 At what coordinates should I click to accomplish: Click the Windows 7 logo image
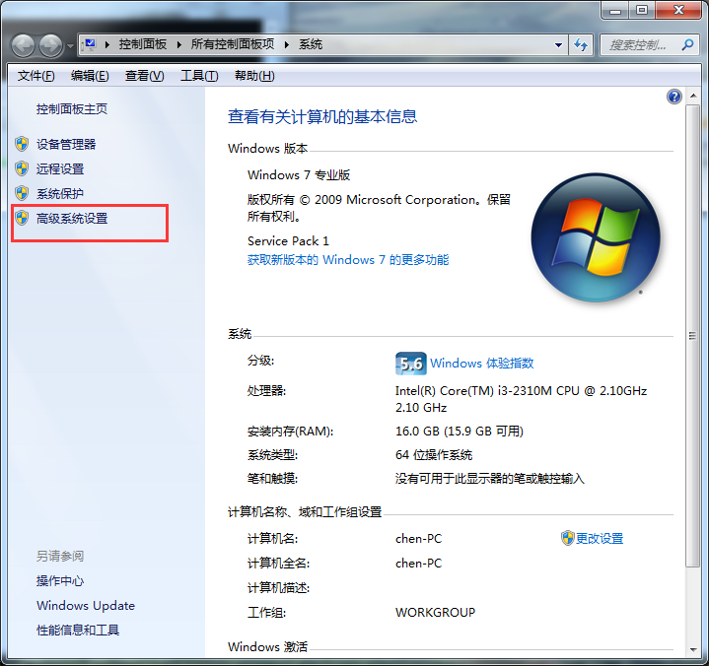coord(596,237)
